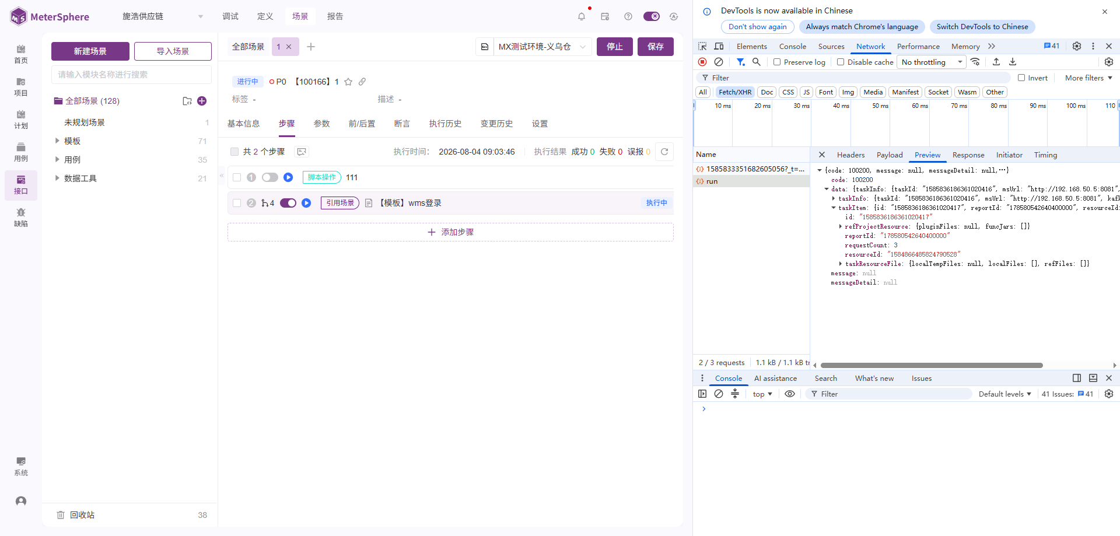The image size is (1120, 536).
Task: Click the DevTools inspect element icon
Action: tap(702, 46)
